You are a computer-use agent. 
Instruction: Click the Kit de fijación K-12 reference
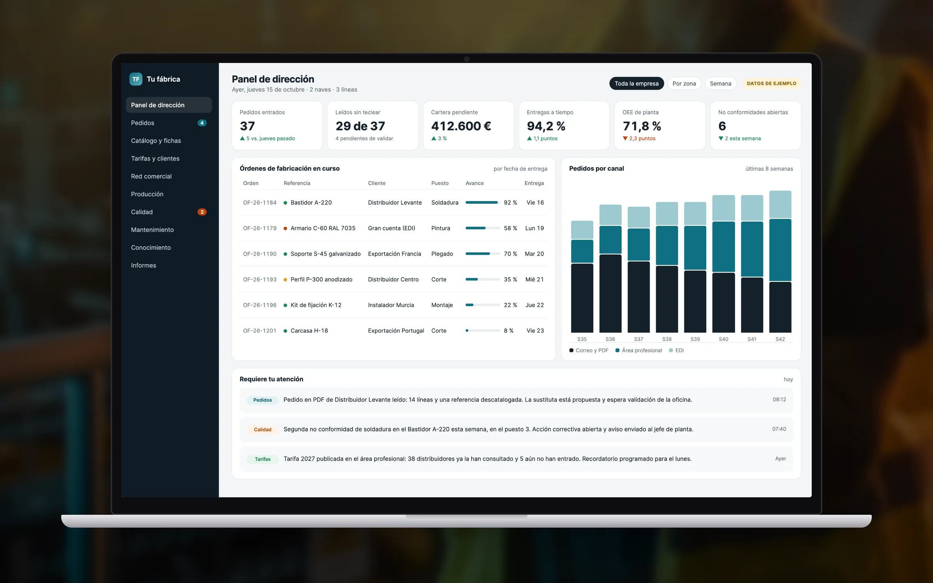point(316,305)
